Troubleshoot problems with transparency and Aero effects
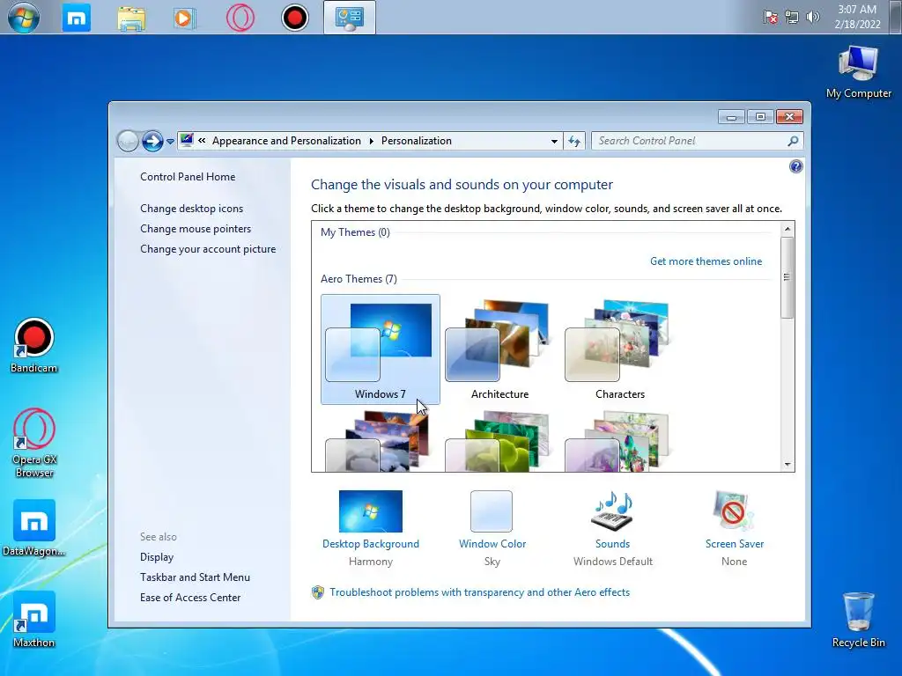Viewport: 902px width, 676px height. [x=480, y=592]
